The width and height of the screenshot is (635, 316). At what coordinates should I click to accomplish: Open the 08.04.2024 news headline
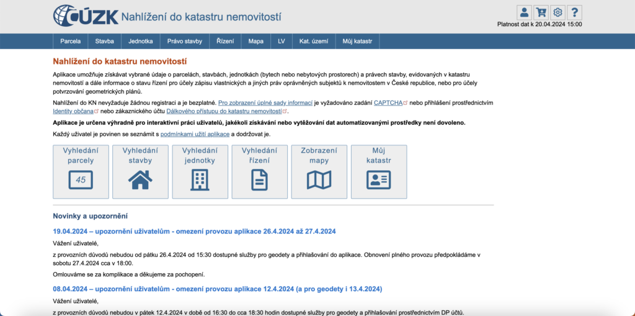[218, 289]
